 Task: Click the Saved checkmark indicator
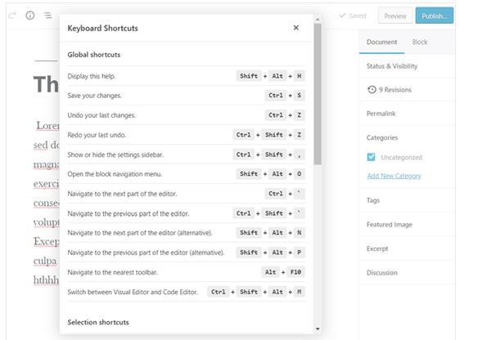click(x=353, y=16)
